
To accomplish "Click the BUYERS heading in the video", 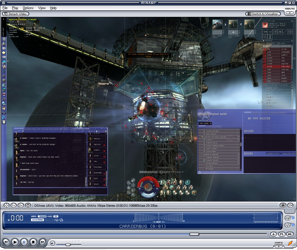I will tap(249, 154).
